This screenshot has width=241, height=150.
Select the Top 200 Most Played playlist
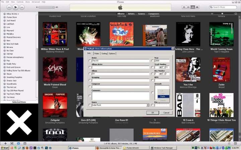pyautogui.click(x=15, y=91)
